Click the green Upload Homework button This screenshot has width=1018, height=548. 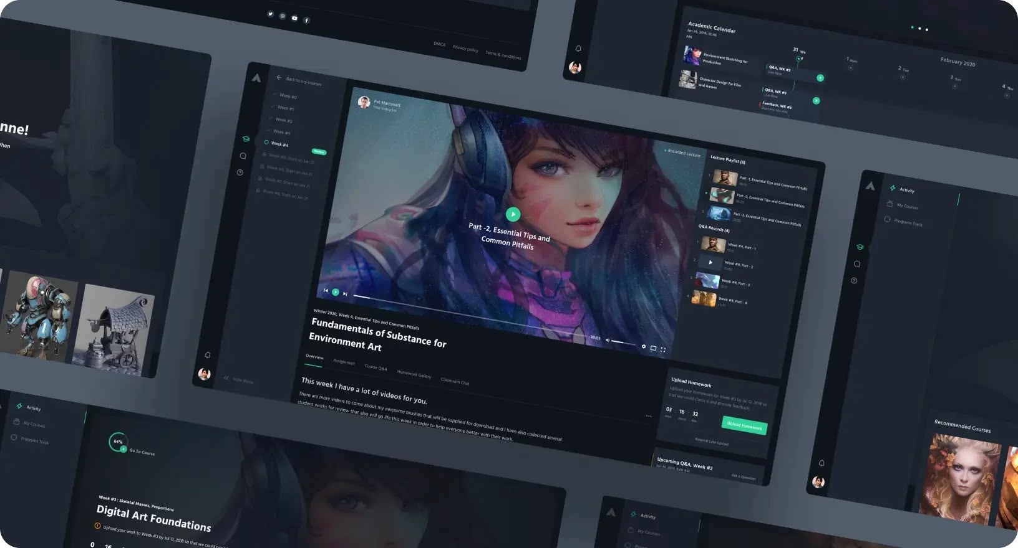point(744,426)
